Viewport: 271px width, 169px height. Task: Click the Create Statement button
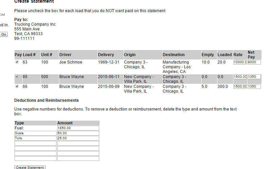coord(30,167)
